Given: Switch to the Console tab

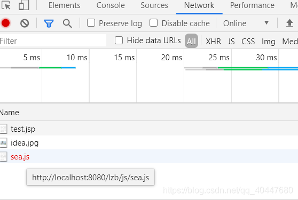Looking at the screenshot, I should point(111,5).
